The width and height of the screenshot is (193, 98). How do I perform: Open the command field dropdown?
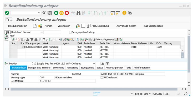point(39,13)
